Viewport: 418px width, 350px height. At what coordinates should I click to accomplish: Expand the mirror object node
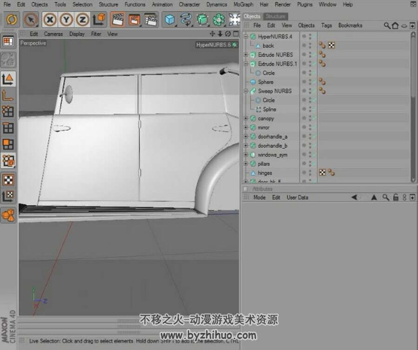click(246, 127)
